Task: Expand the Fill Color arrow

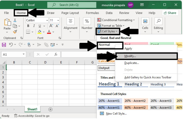Action: tap(44, 32)
